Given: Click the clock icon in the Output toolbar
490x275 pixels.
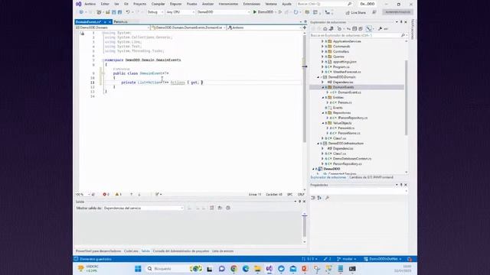Looking at the screenshot, I should point(228,208).
